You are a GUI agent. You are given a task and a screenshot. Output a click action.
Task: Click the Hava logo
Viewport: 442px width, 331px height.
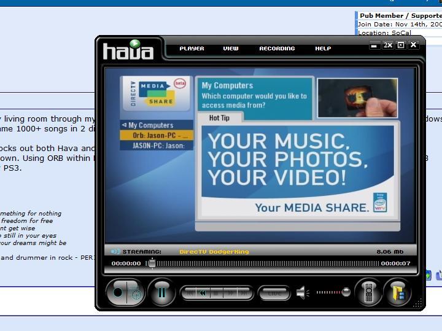coord(128,50)
